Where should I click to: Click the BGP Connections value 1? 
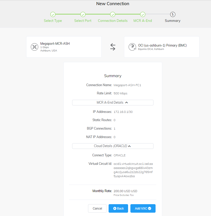(x=114, y=129)
